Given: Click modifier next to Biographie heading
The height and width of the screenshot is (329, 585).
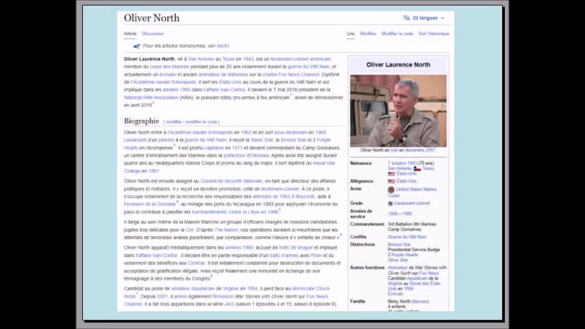Looking at the screenshot, I should (173, 122).
